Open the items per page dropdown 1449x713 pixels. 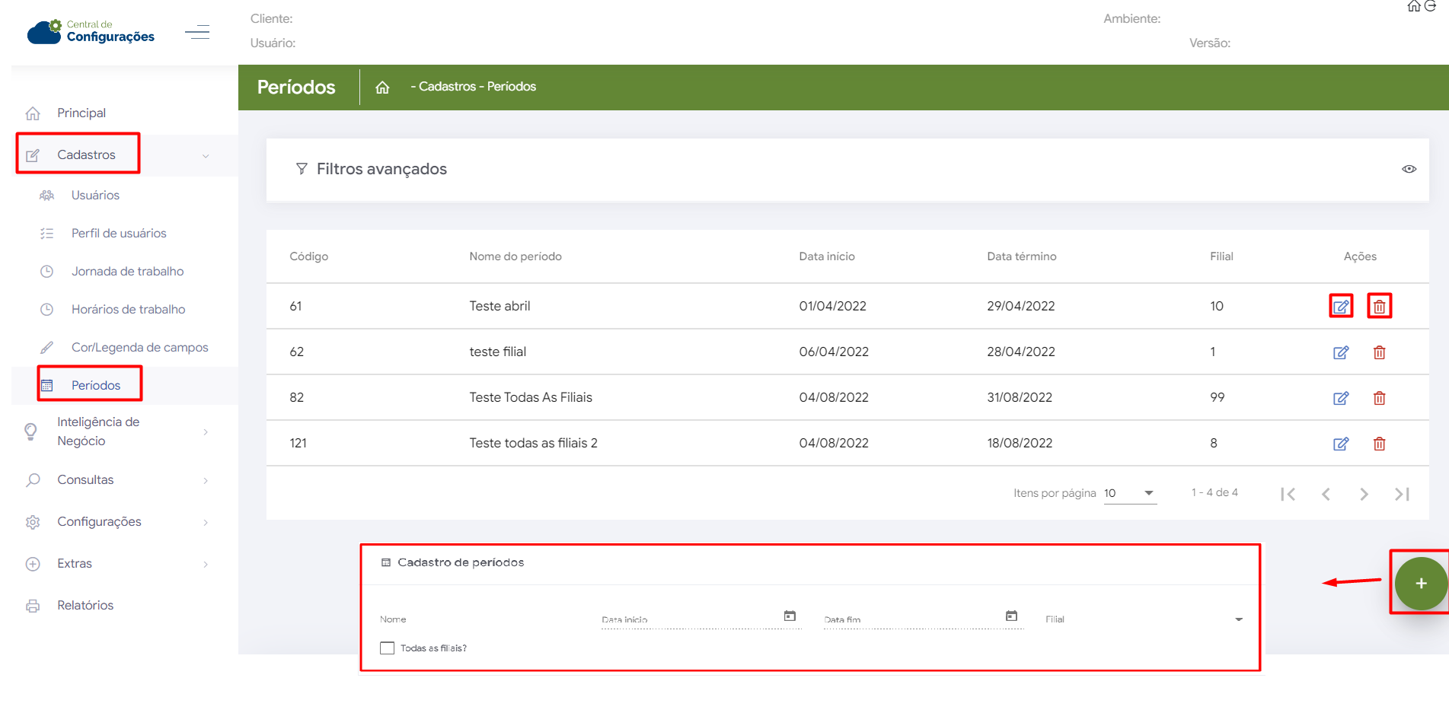tap(1130, 493)
